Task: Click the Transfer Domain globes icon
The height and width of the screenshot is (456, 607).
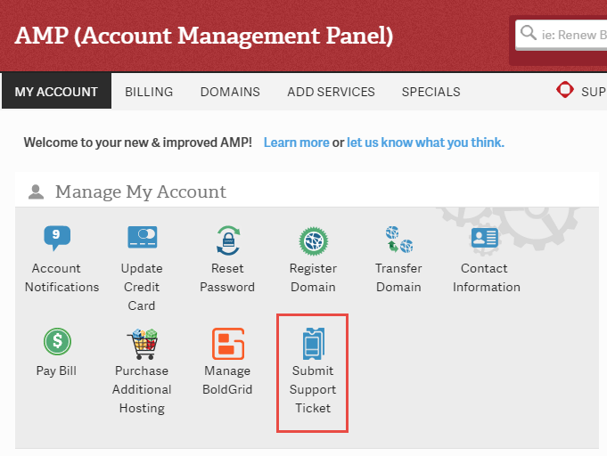Action: [399, 240]
